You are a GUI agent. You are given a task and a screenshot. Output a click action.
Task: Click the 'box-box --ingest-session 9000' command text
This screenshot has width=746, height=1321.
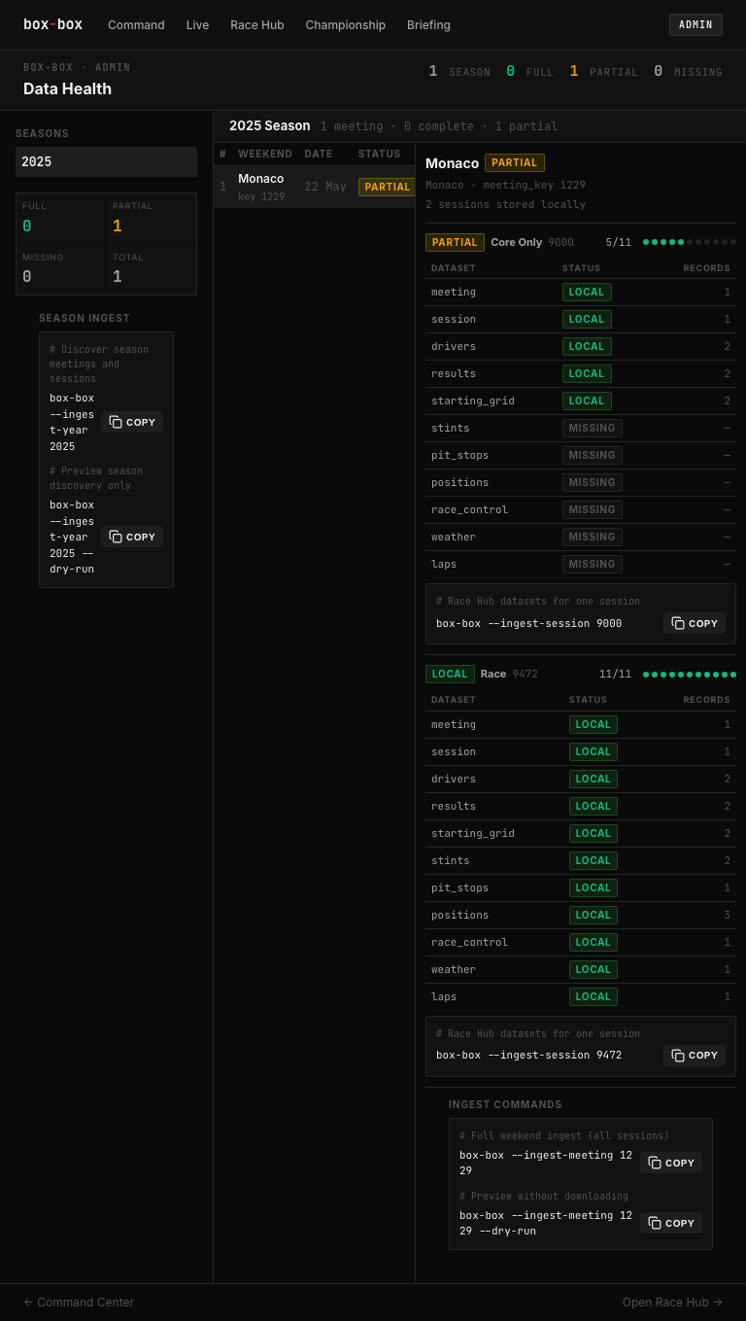click(x=529, y=623)
